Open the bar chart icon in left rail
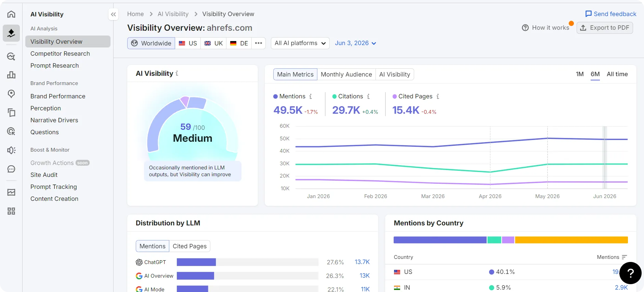 (11, 75)
